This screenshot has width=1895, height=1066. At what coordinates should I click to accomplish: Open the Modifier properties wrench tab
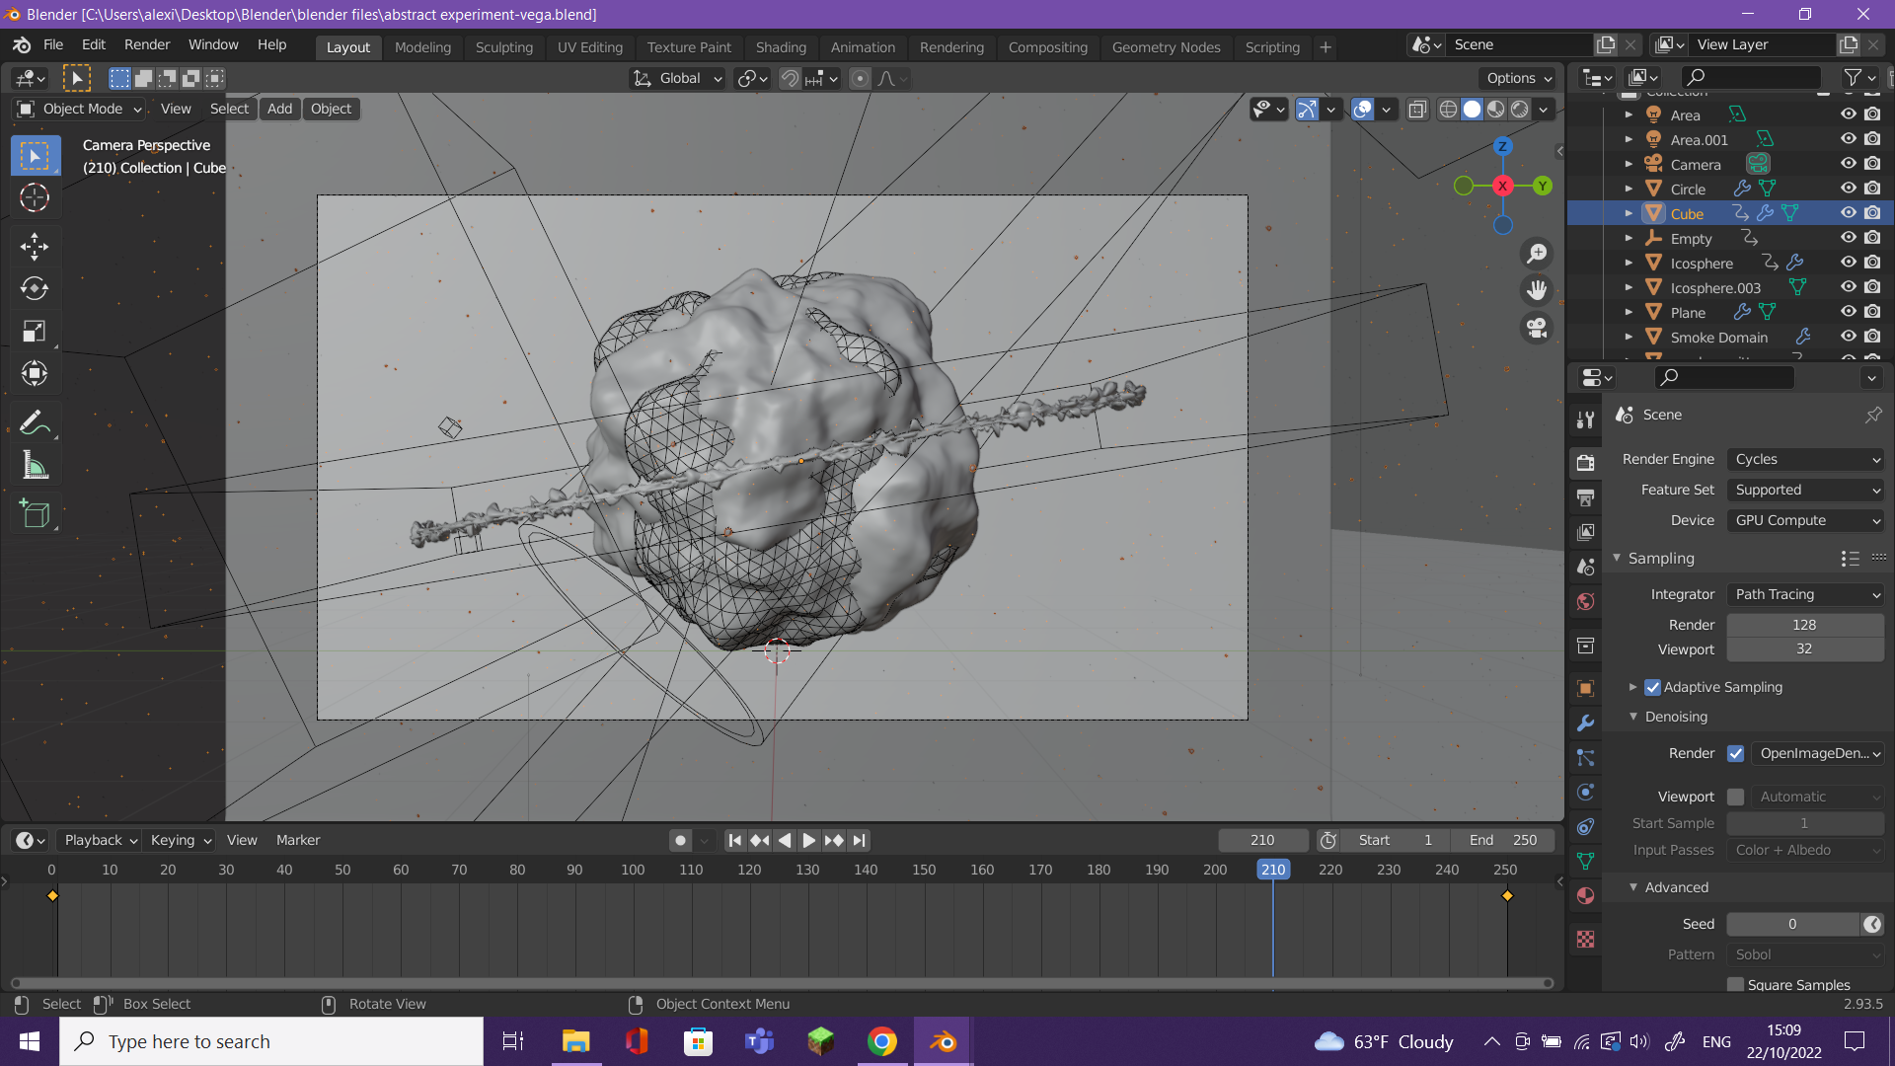point(1585,723)
